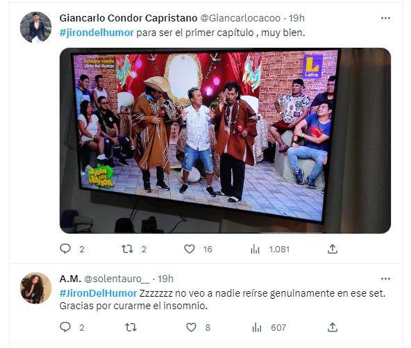Share A.M.'s tweet via share icon

coord(333,327)
